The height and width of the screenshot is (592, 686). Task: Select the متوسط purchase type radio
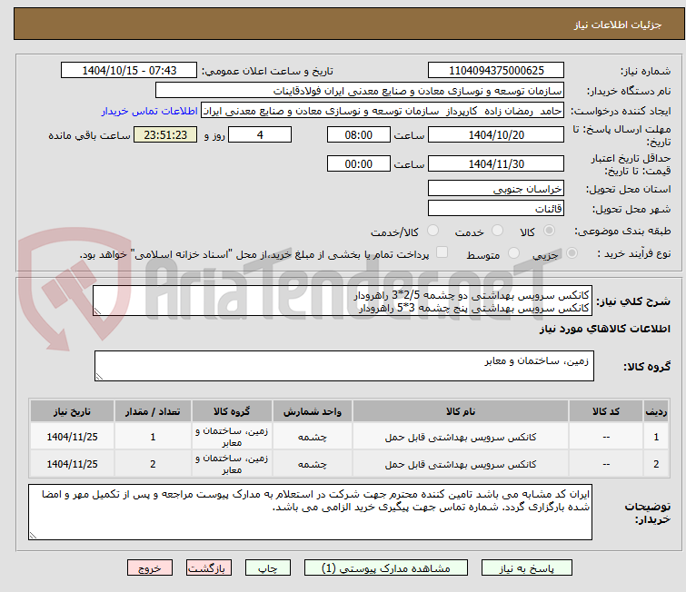click(513, 253)
